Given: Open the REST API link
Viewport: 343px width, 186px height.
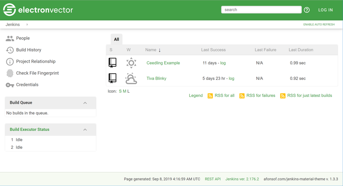Looking at the screenshot, I should (x=213, y=179).
